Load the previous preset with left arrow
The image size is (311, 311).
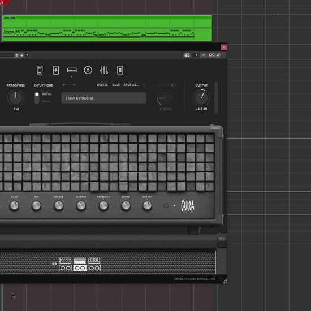coord(64,85)
